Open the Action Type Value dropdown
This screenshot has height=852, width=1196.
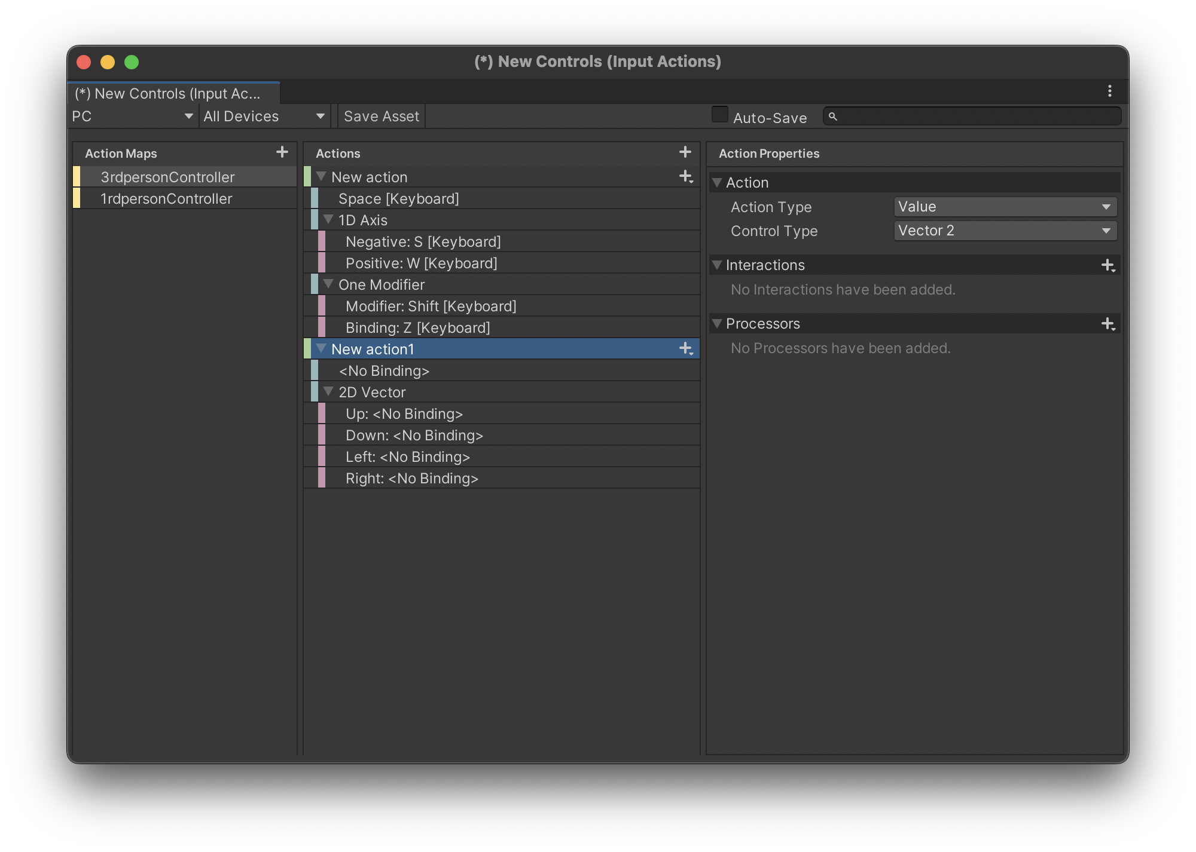coord(1005,207)
